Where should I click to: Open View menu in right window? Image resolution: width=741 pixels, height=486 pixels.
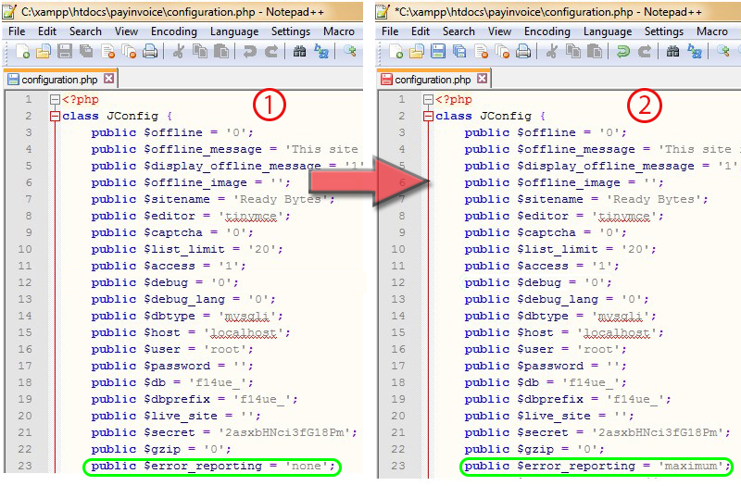point(499,31)
